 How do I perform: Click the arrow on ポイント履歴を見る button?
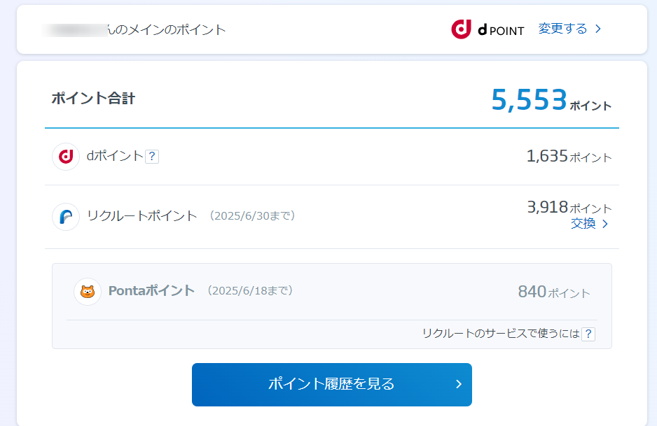click(x=458, y=384)
